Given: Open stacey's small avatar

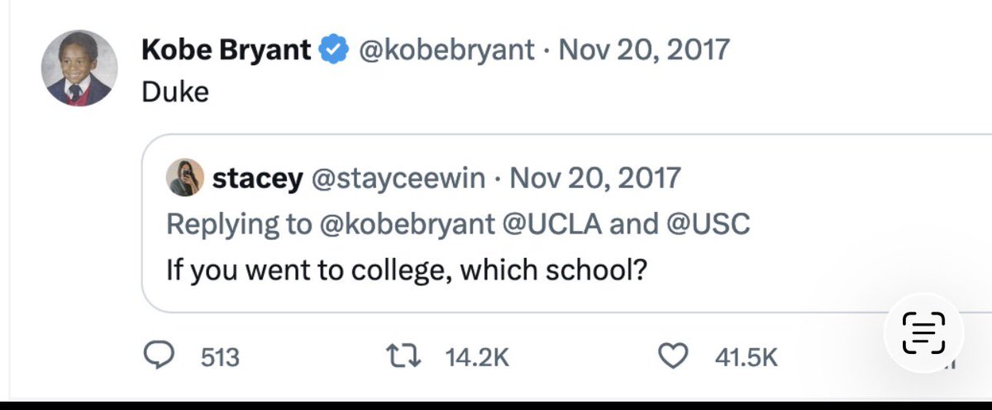Looking at the screenshot, I should (185, 178).
